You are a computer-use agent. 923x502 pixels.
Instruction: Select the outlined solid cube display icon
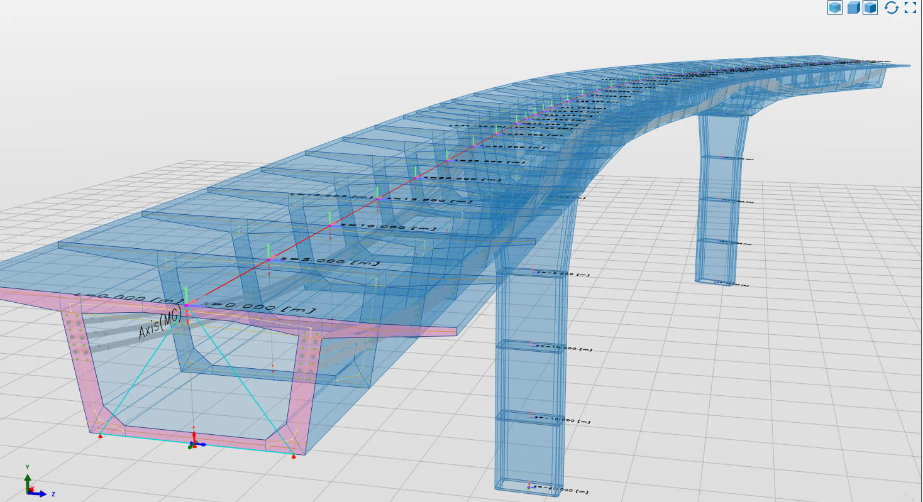(x=870, y=8)
